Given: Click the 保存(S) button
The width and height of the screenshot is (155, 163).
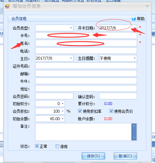Looking at the screenshot, I should pos(93,156).
